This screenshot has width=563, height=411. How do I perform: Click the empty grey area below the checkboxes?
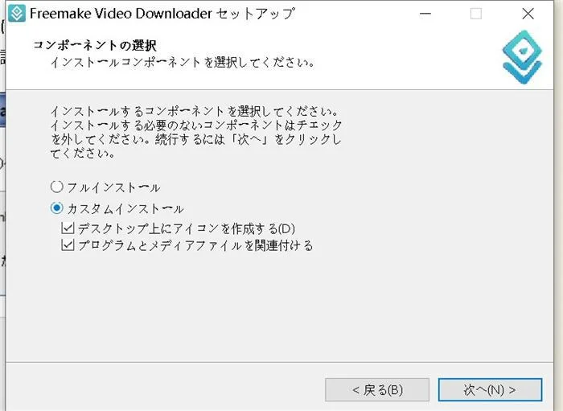281,314
